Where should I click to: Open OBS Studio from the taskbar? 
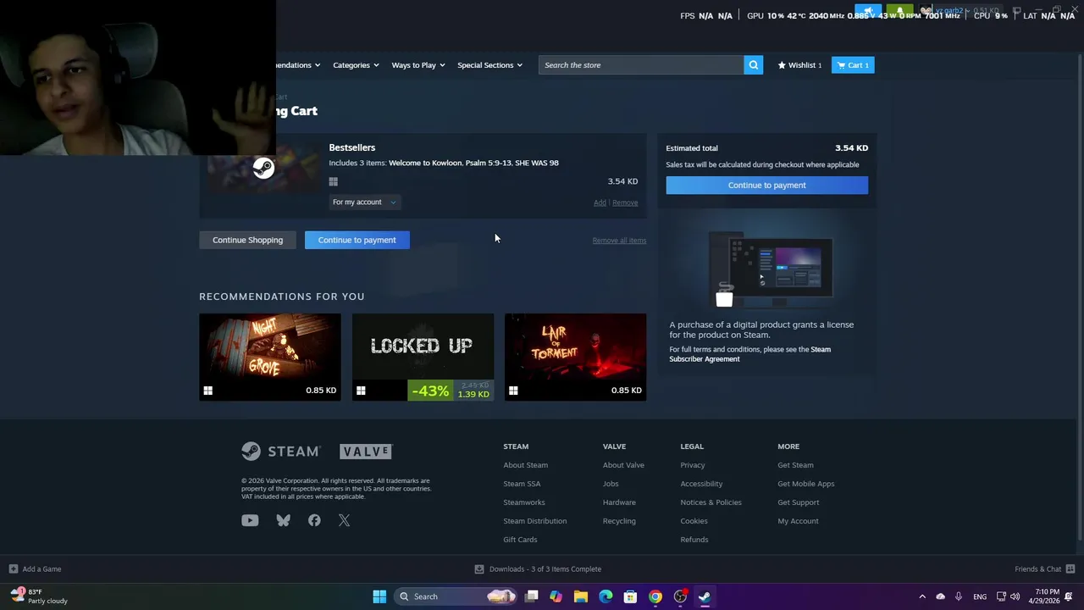(680, 596)
